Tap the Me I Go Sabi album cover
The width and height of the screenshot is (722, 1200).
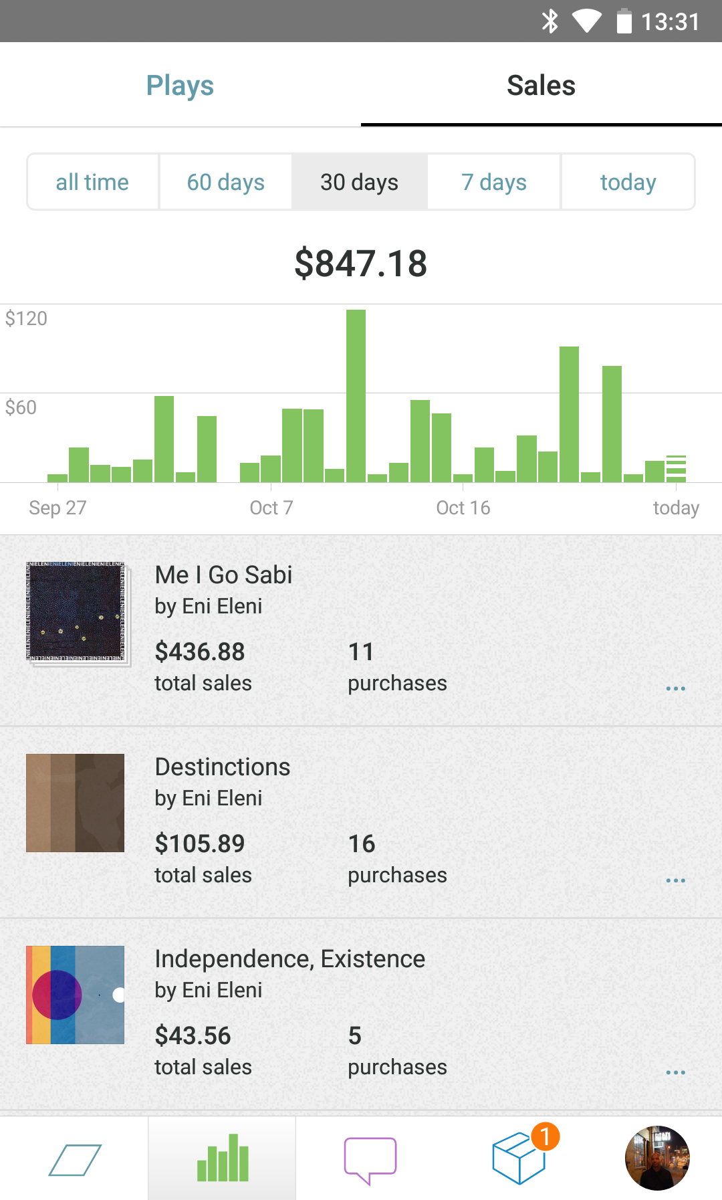click(x=76, y=611)
